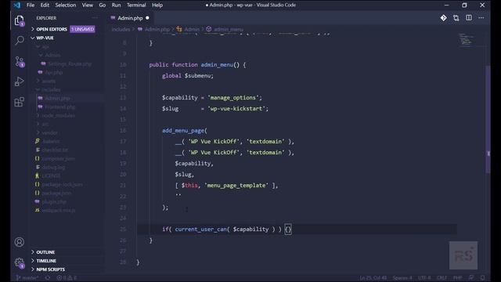The height and width of the screenshot is (282, 501).
Task: Collapse the WP-VUE project folder
Action: point(45,38)
